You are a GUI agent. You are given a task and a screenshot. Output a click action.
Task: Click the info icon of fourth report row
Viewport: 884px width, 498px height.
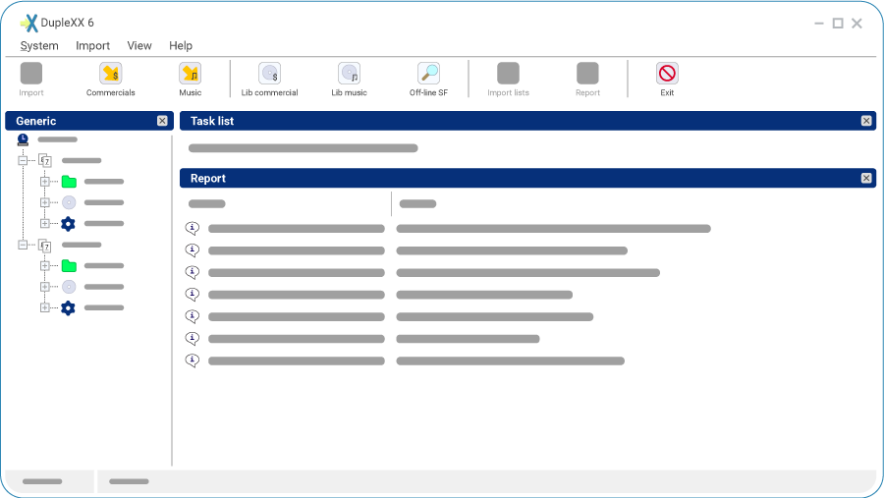(x=193, y=294)
